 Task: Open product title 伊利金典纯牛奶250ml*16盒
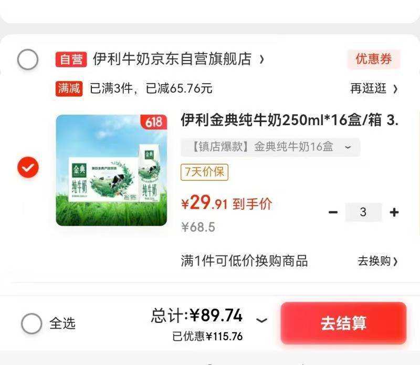click(x=289, y=120)
